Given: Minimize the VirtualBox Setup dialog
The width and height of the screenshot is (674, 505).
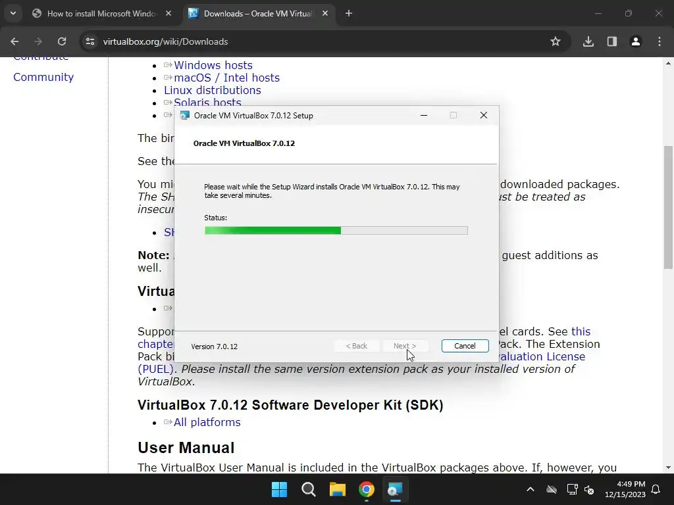Looking at the screenshot, I should tap(424, 115).
